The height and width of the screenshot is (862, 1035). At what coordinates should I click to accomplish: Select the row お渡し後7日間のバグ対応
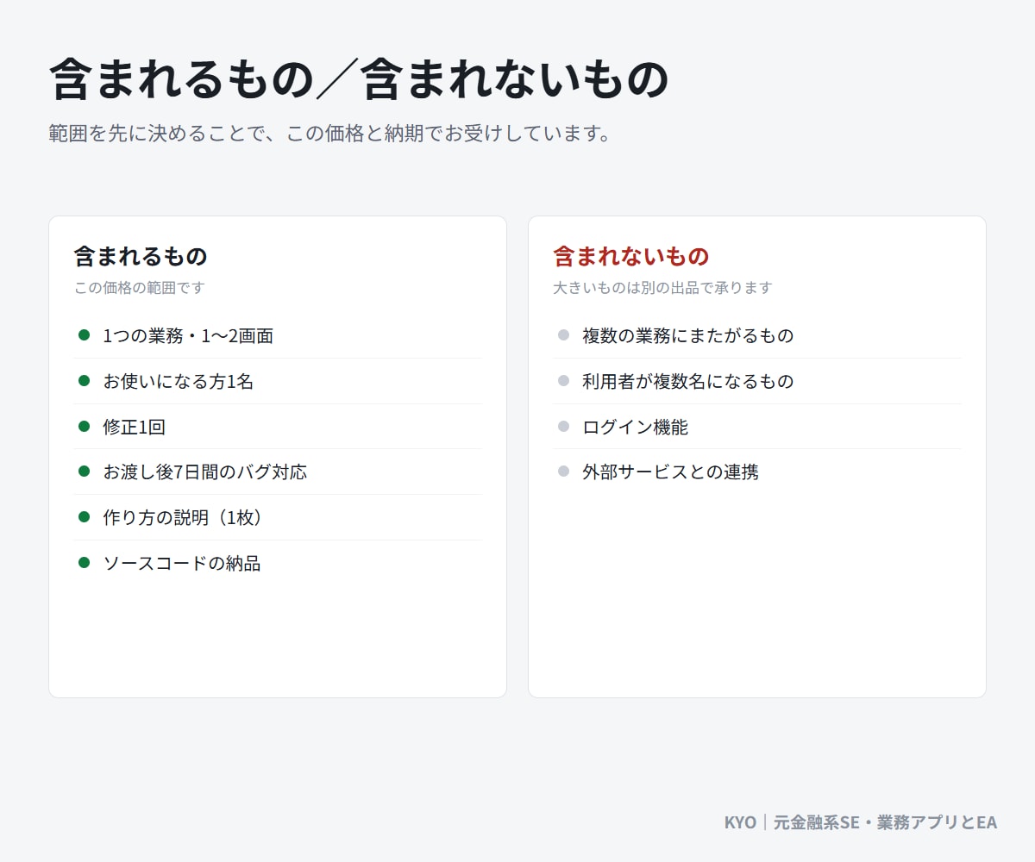point(278,472)
